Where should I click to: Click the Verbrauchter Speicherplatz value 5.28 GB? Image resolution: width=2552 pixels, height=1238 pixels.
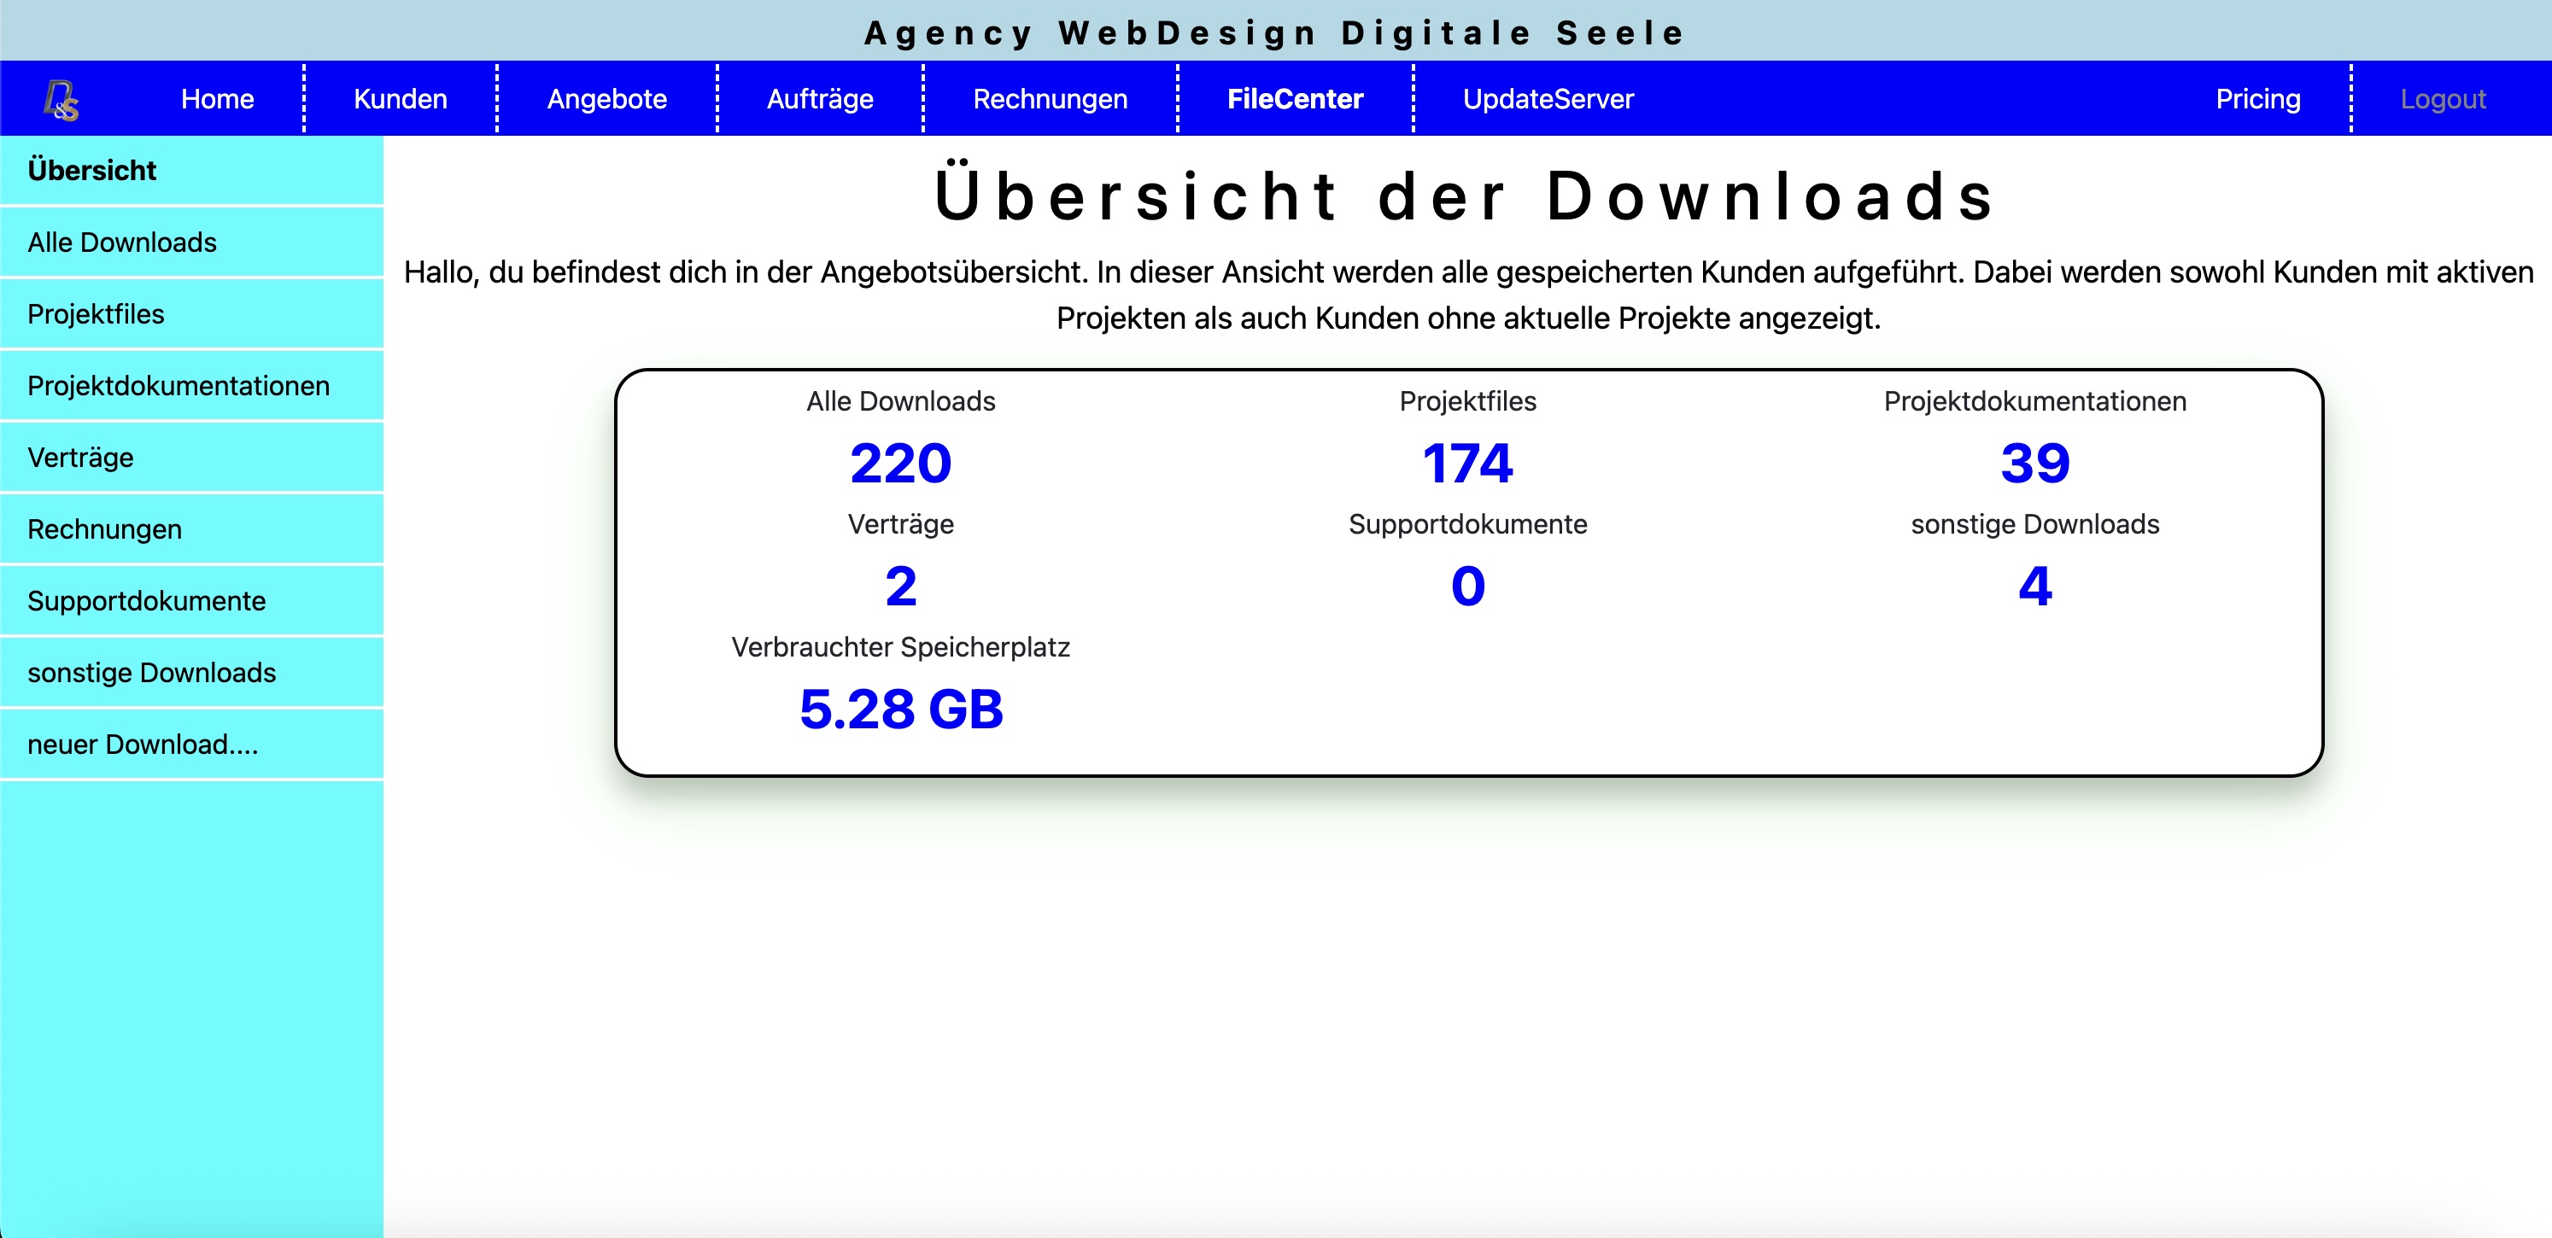point(902,708)
